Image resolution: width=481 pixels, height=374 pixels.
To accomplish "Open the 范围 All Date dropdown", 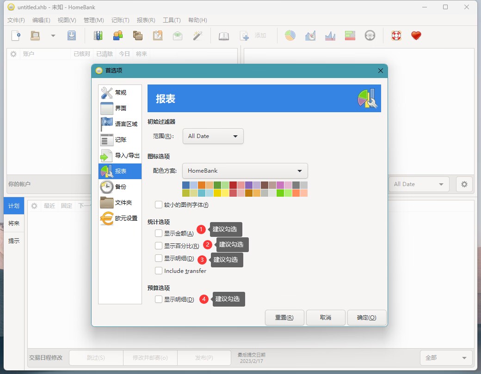I will pos(213,136).
